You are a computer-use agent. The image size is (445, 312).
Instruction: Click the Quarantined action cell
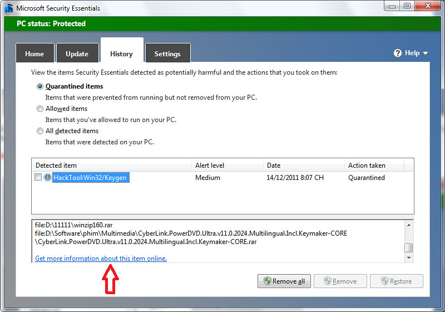367,178
